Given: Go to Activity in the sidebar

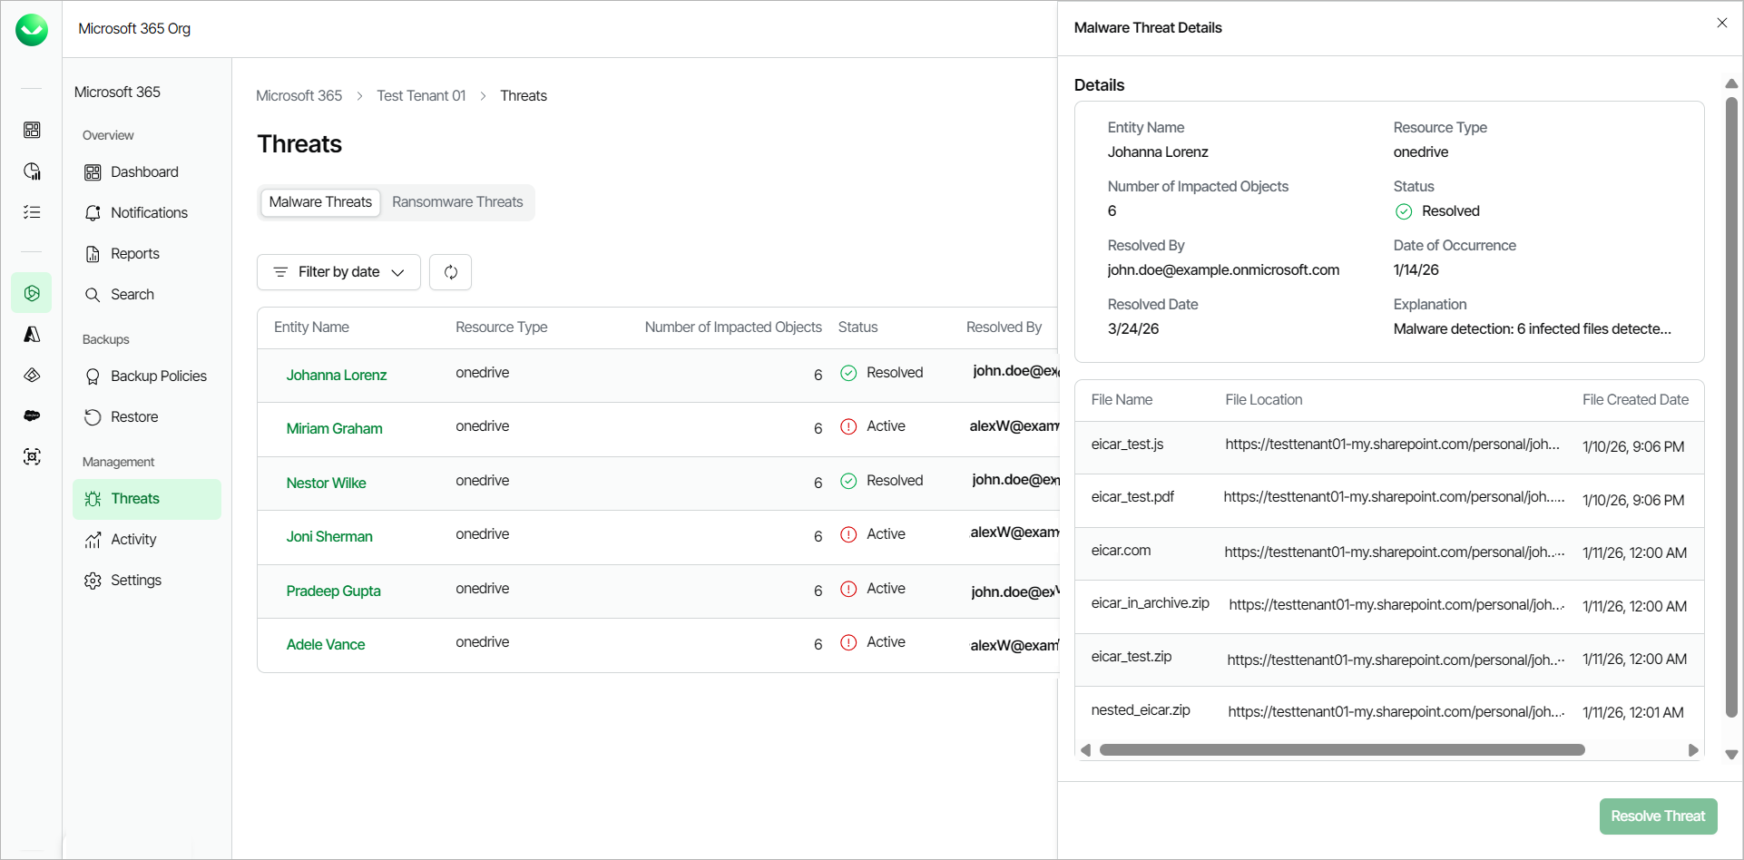Looking at the screenshot, I should [x=133, y=540].
